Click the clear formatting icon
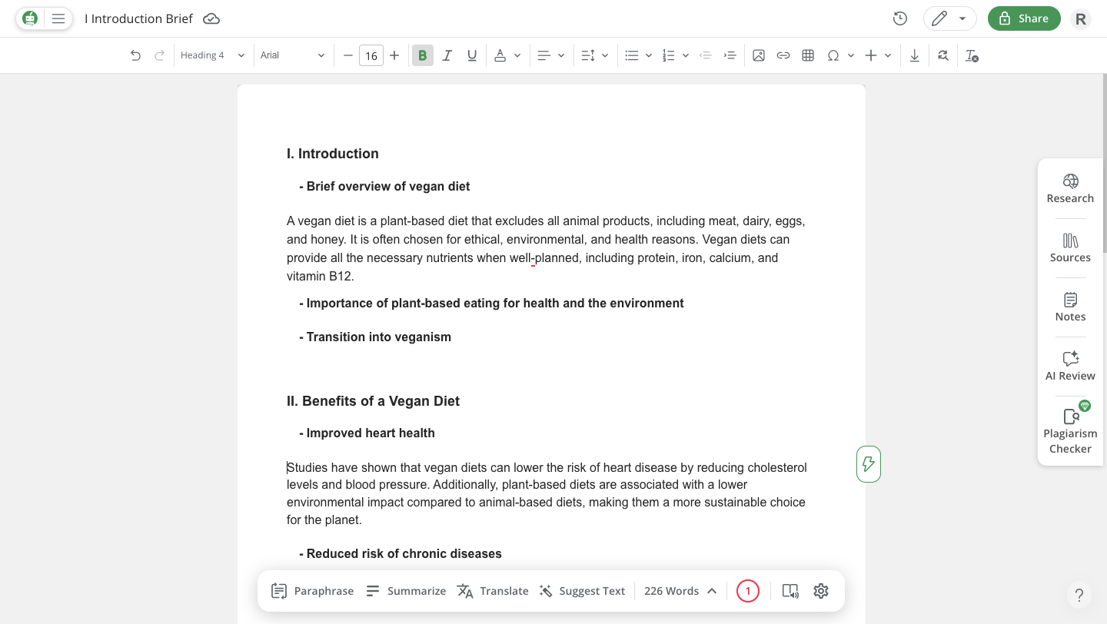The image size is (1107, 624). point(972,55)
